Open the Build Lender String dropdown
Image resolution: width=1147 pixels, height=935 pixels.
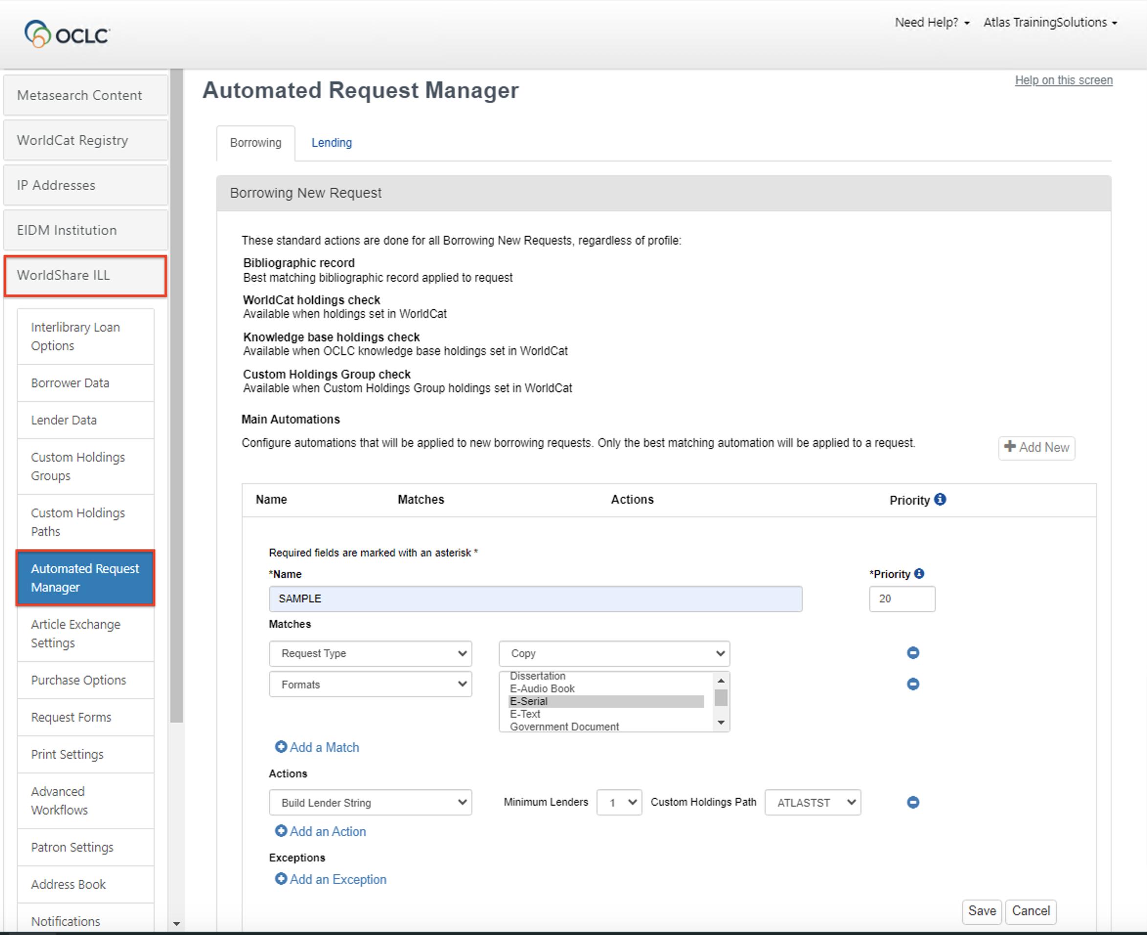[x=371, y=802]
